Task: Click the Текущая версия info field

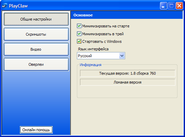Action: (128, 73)
